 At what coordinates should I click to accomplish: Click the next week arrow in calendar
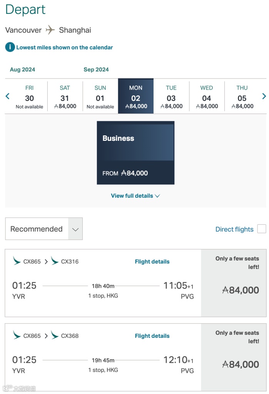pyautogui.click(x=264, y=96)
